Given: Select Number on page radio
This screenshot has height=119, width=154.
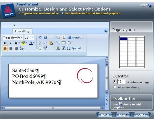Looking at the screenshot, I should coord(114,81).
